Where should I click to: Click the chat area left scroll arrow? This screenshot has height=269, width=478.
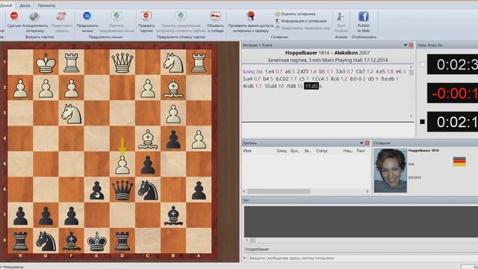247,240
